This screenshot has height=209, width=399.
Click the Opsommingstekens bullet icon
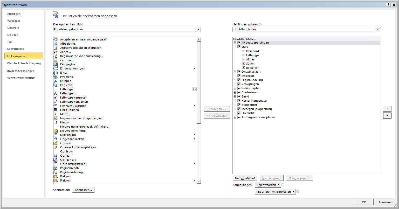[x=55, y=164]
